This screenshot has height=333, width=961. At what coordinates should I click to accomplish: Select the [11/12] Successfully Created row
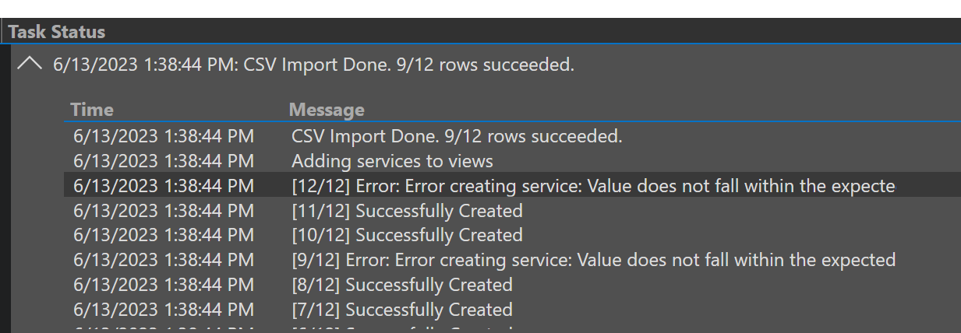tap(512, 211)
